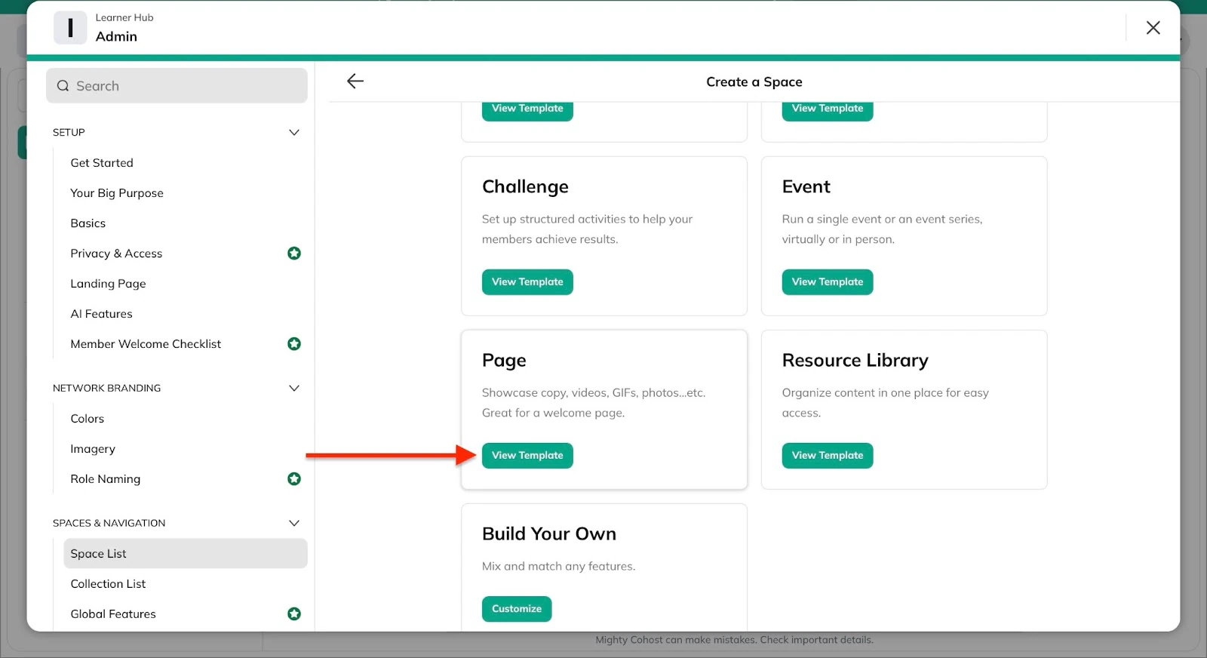
Task: Select Basics in the sidebar
Action: [x=88, y=223]
